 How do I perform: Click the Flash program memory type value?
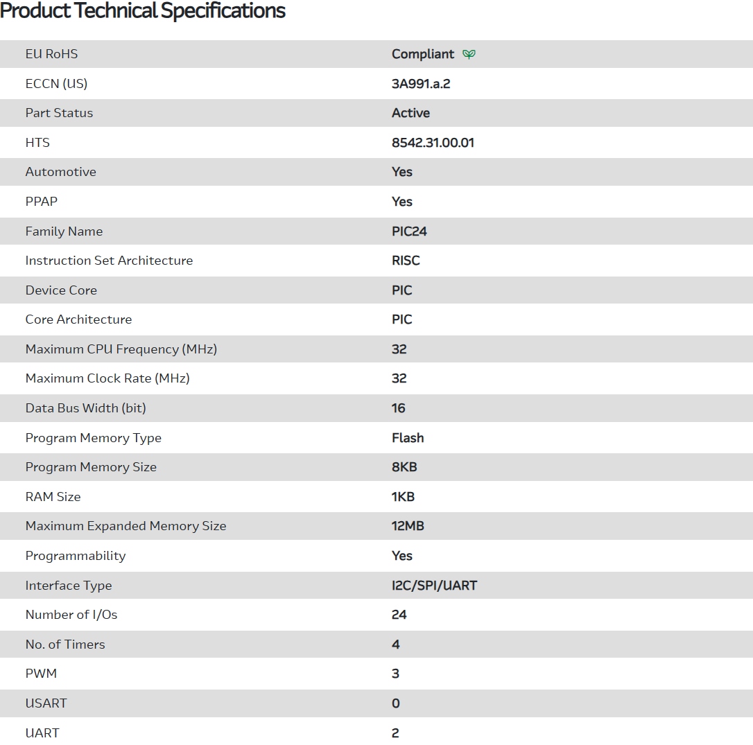tap(408, 438)
